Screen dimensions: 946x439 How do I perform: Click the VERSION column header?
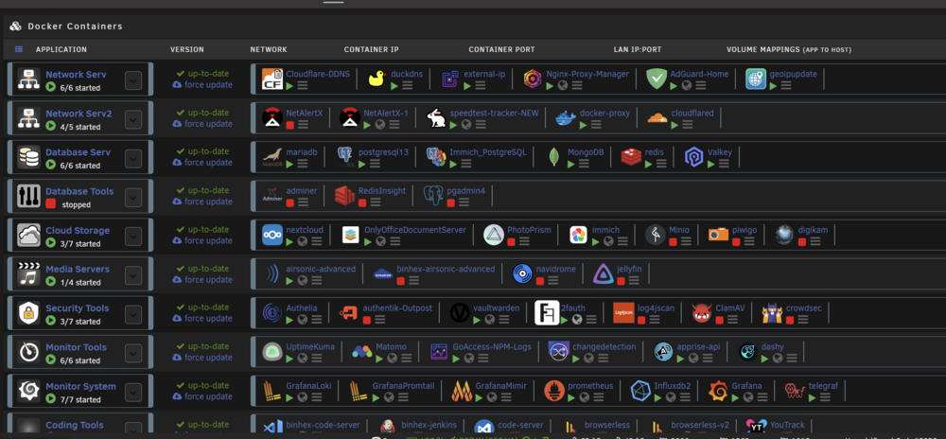click(187, 49)
